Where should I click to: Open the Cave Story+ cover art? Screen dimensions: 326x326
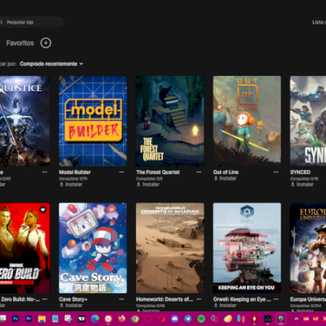pos(93,248)
